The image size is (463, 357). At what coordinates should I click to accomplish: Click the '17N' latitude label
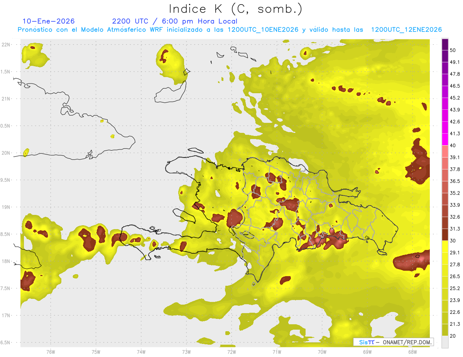click(7, 315)
